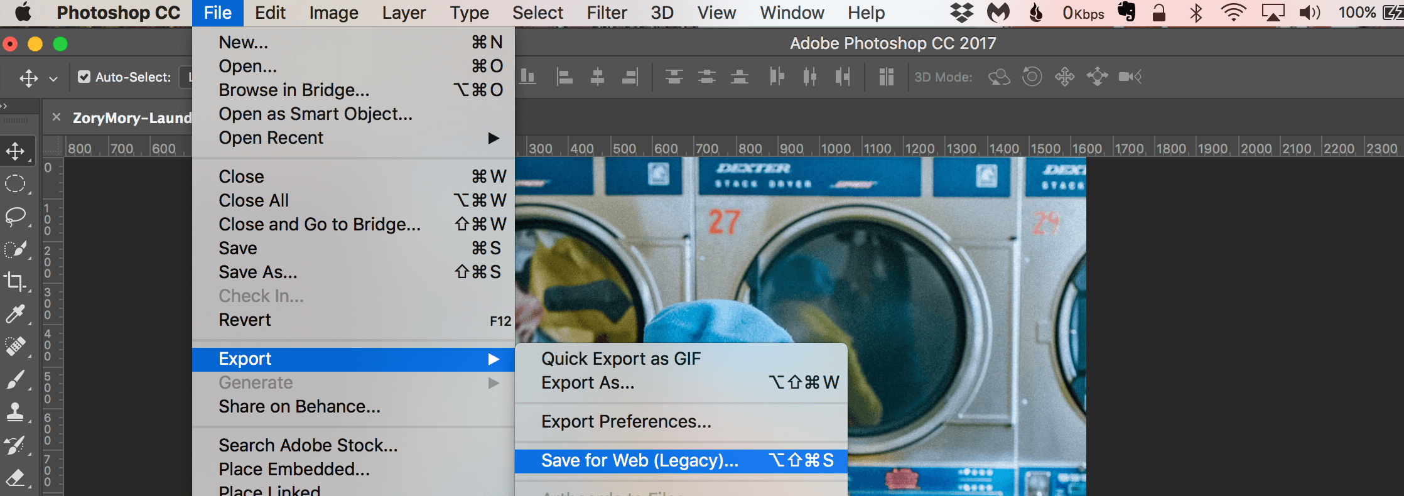Select the Brush tool
1404x496 pixels.
point(15,379)
